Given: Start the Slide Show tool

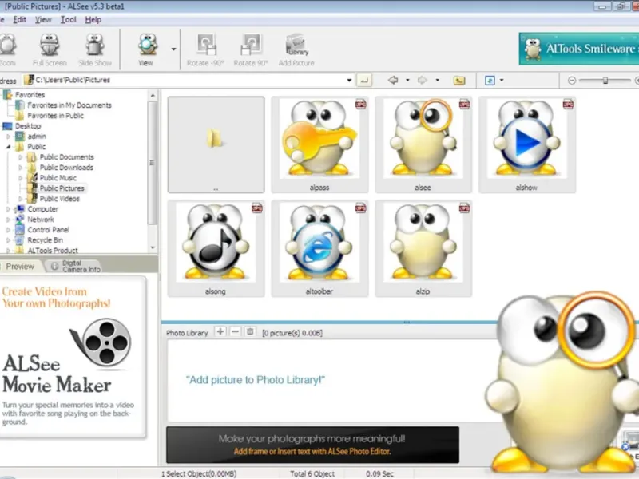Looking at the screenshot, I should (x=94, y=49).
